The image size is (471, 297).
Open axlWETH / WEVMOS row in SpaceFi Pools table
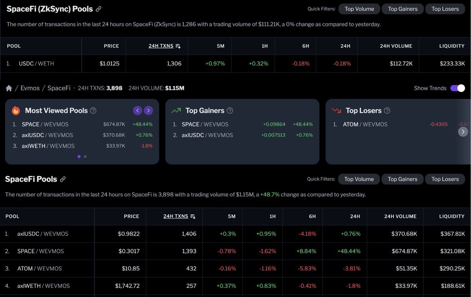click(x=235, y=286)
